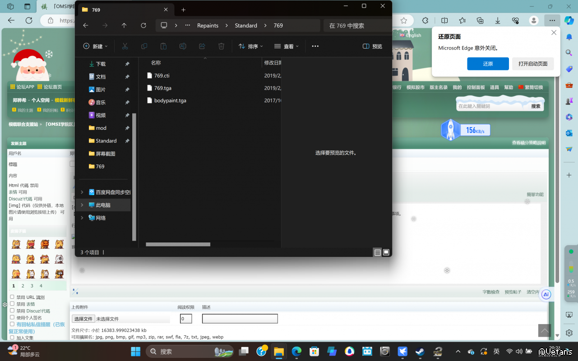Click the Refresh icon in File Explorer
This screenshot has width=578, height=361.
pos(143,26)
